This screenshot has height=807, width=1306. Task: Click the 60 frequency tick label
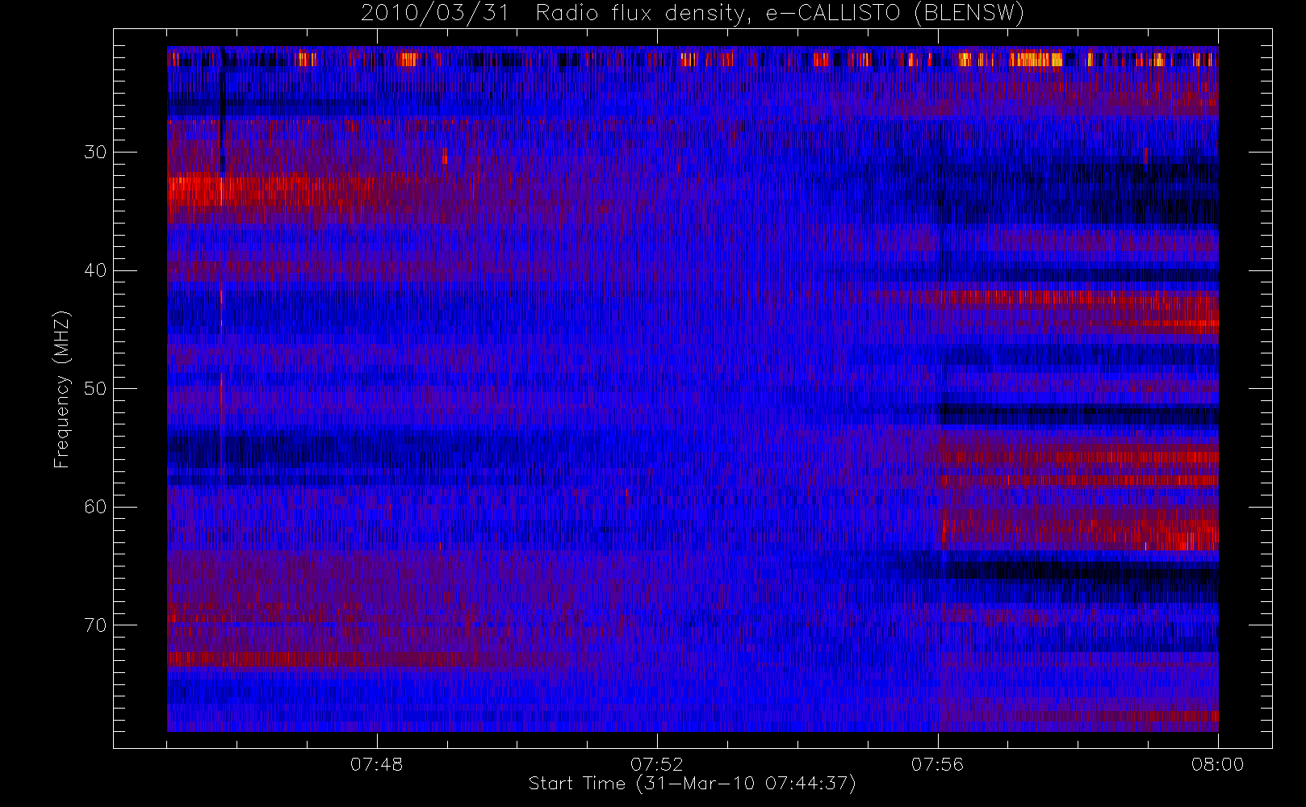coord(95,507)
